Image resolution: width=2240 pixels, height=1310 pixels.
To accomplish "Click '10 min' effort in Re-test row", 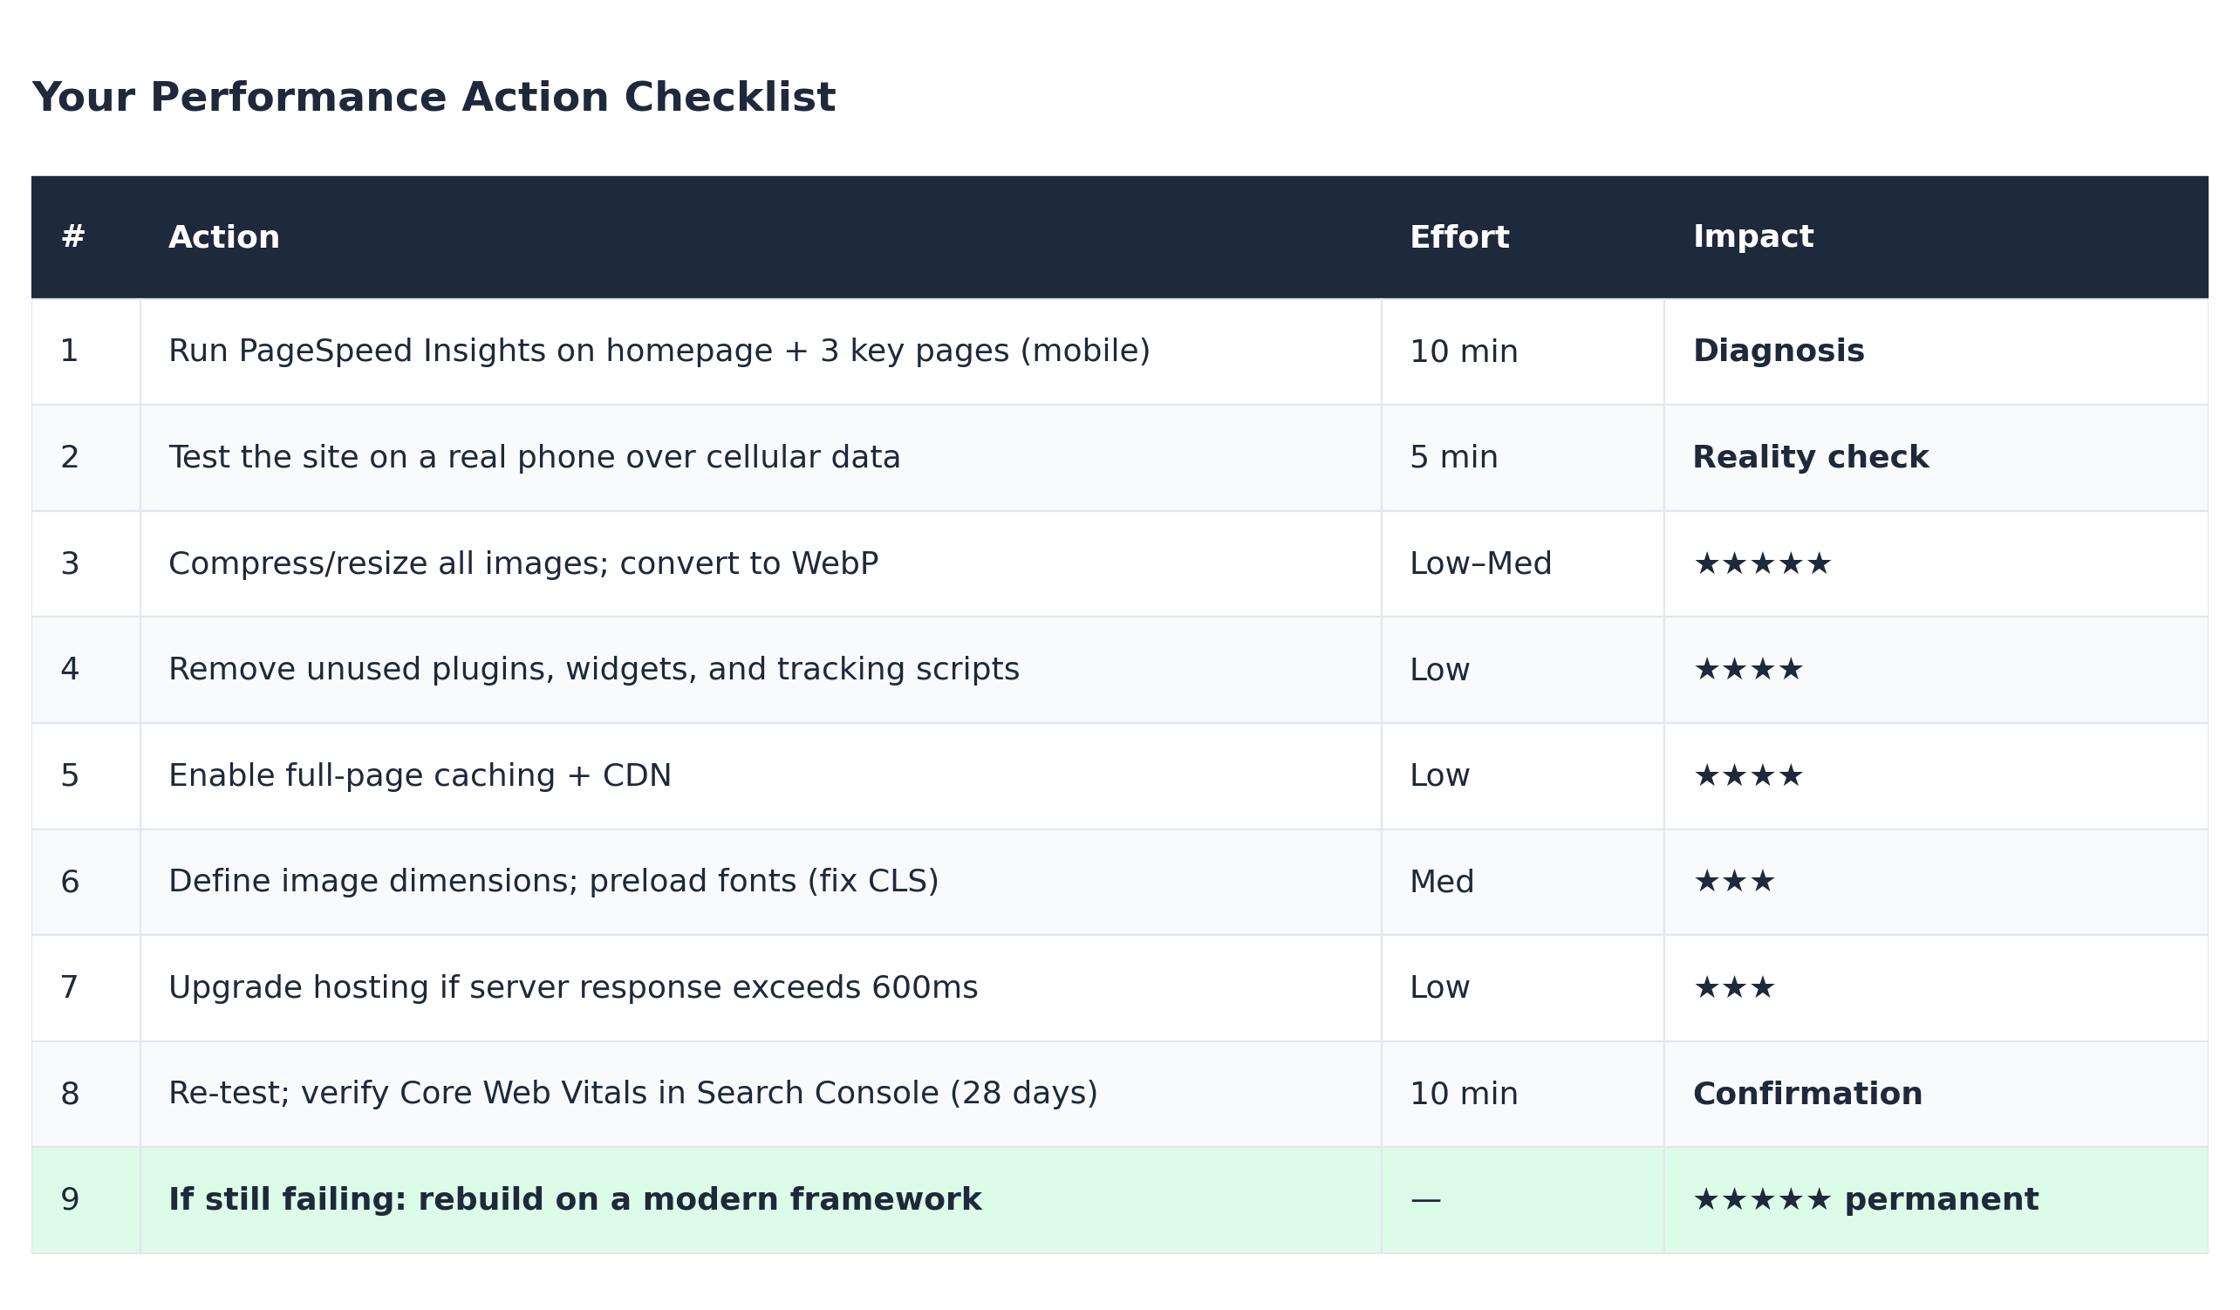I will coord(1464,1094).
